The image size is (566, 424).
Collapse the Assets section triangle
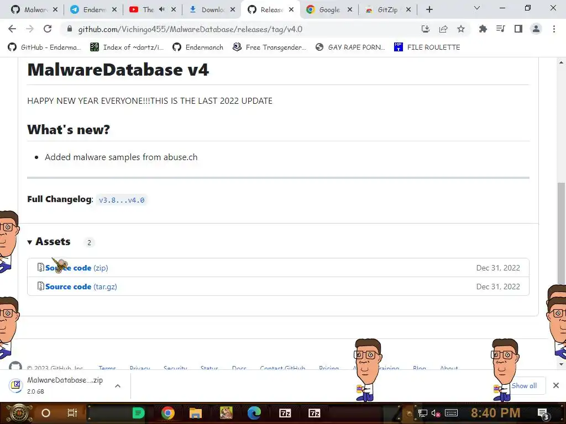(x=30, y=242)
